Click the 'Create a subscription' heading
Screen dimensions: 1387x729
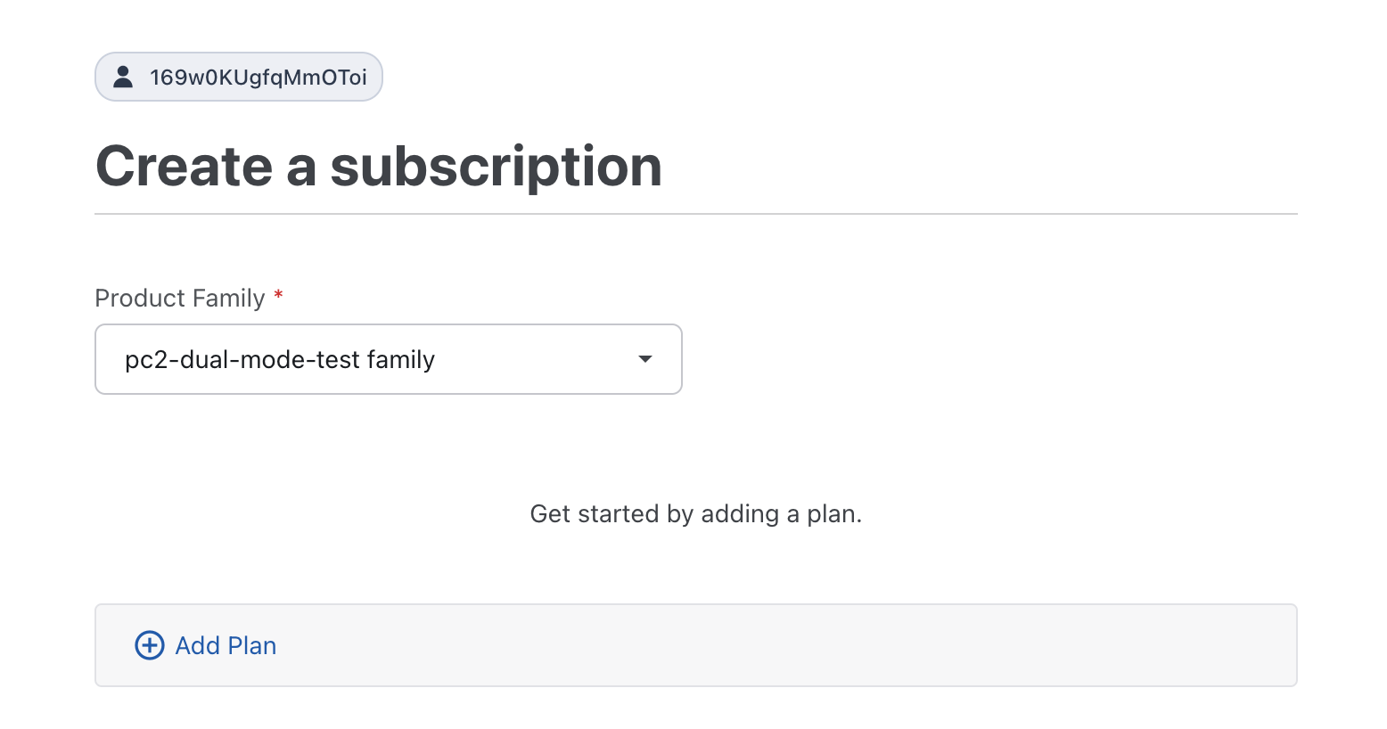click(378, 167)
